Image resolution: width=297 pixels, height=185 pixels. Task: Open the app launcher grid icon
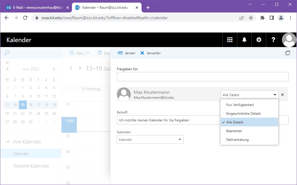coord(230,40)
